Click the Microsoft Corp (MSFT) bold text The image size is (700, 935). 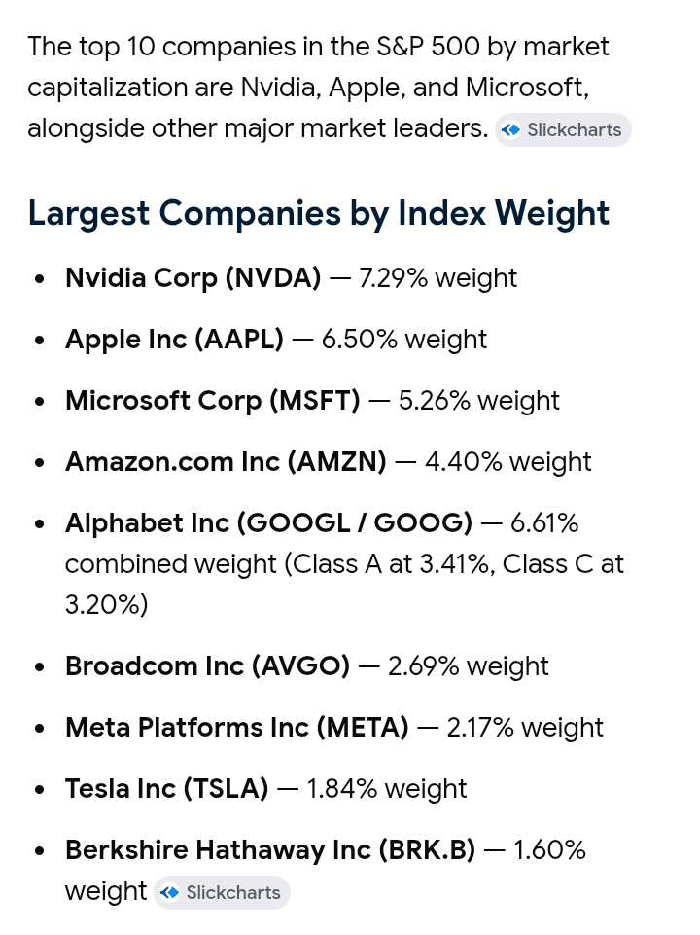coord(213,401)
